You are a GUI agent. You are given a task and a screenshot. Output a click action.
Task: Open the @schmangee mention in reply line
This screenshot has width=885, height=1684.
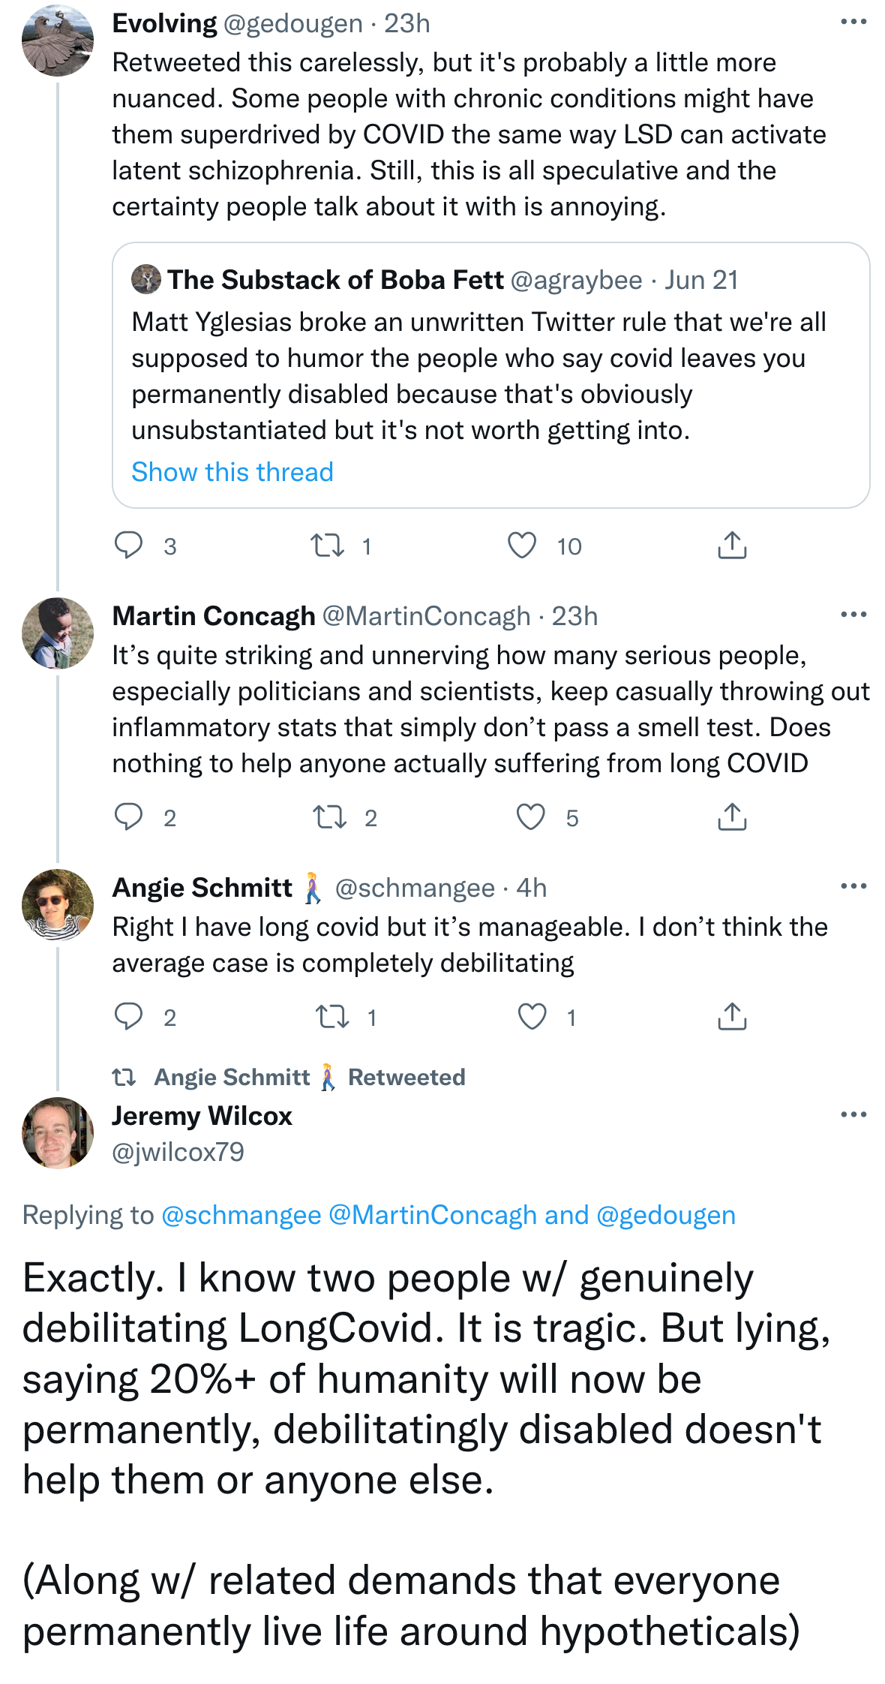[241, 1215]
